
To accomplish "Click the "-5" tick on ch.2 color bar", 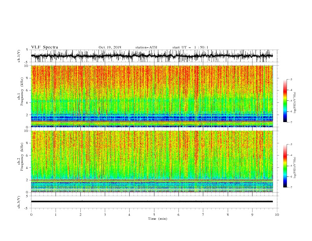I will (291, 166).
